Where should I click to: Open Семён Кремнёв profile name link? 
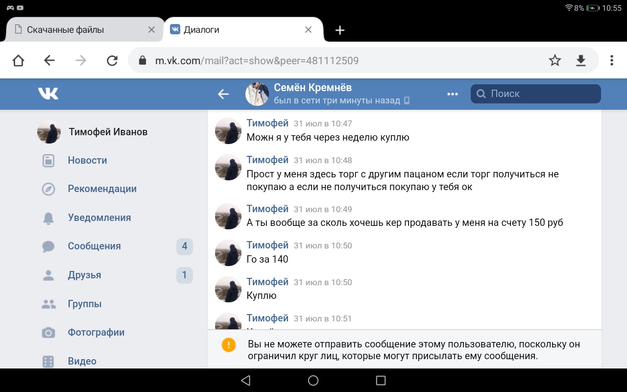pyautogui.click(x=313, y=88)
